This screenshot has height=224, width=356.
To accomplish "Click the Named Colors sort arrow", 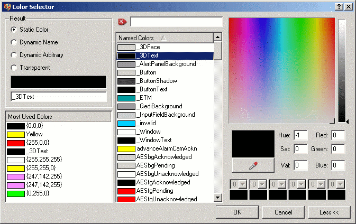I will (x=163, y=38).
